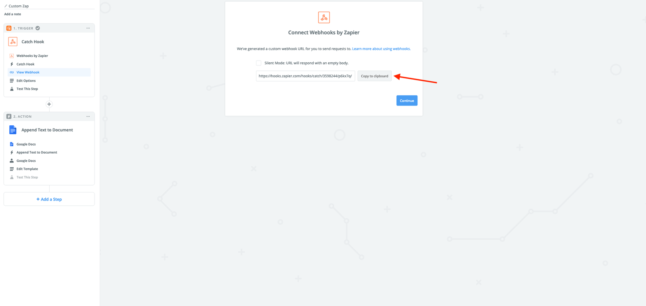
Task: Click Add a Step button
Action: 49,199
